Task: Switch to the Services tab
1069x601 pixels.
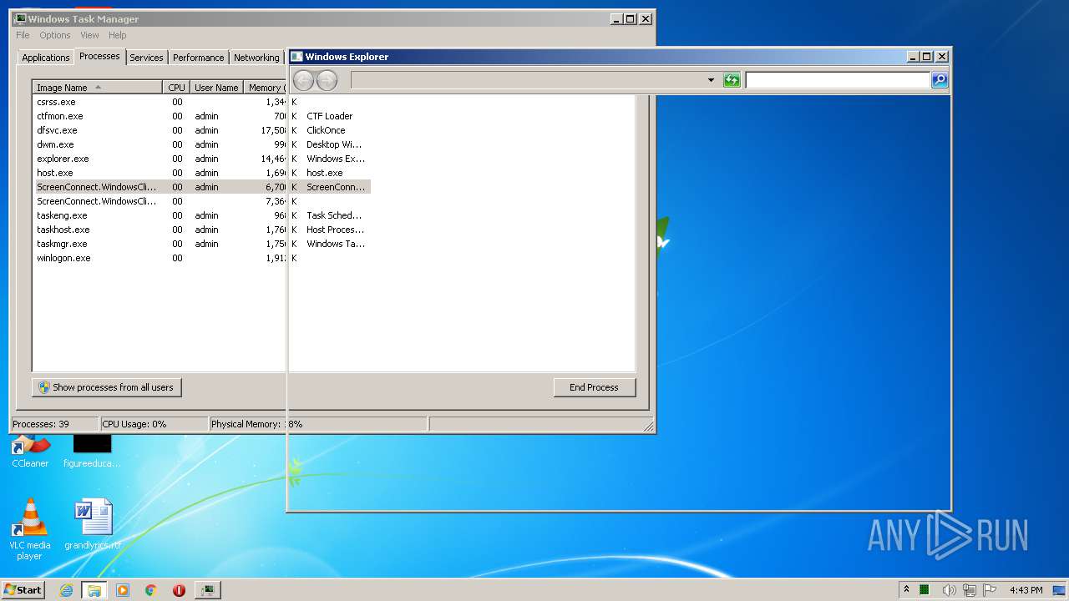Action: (146, 58)
